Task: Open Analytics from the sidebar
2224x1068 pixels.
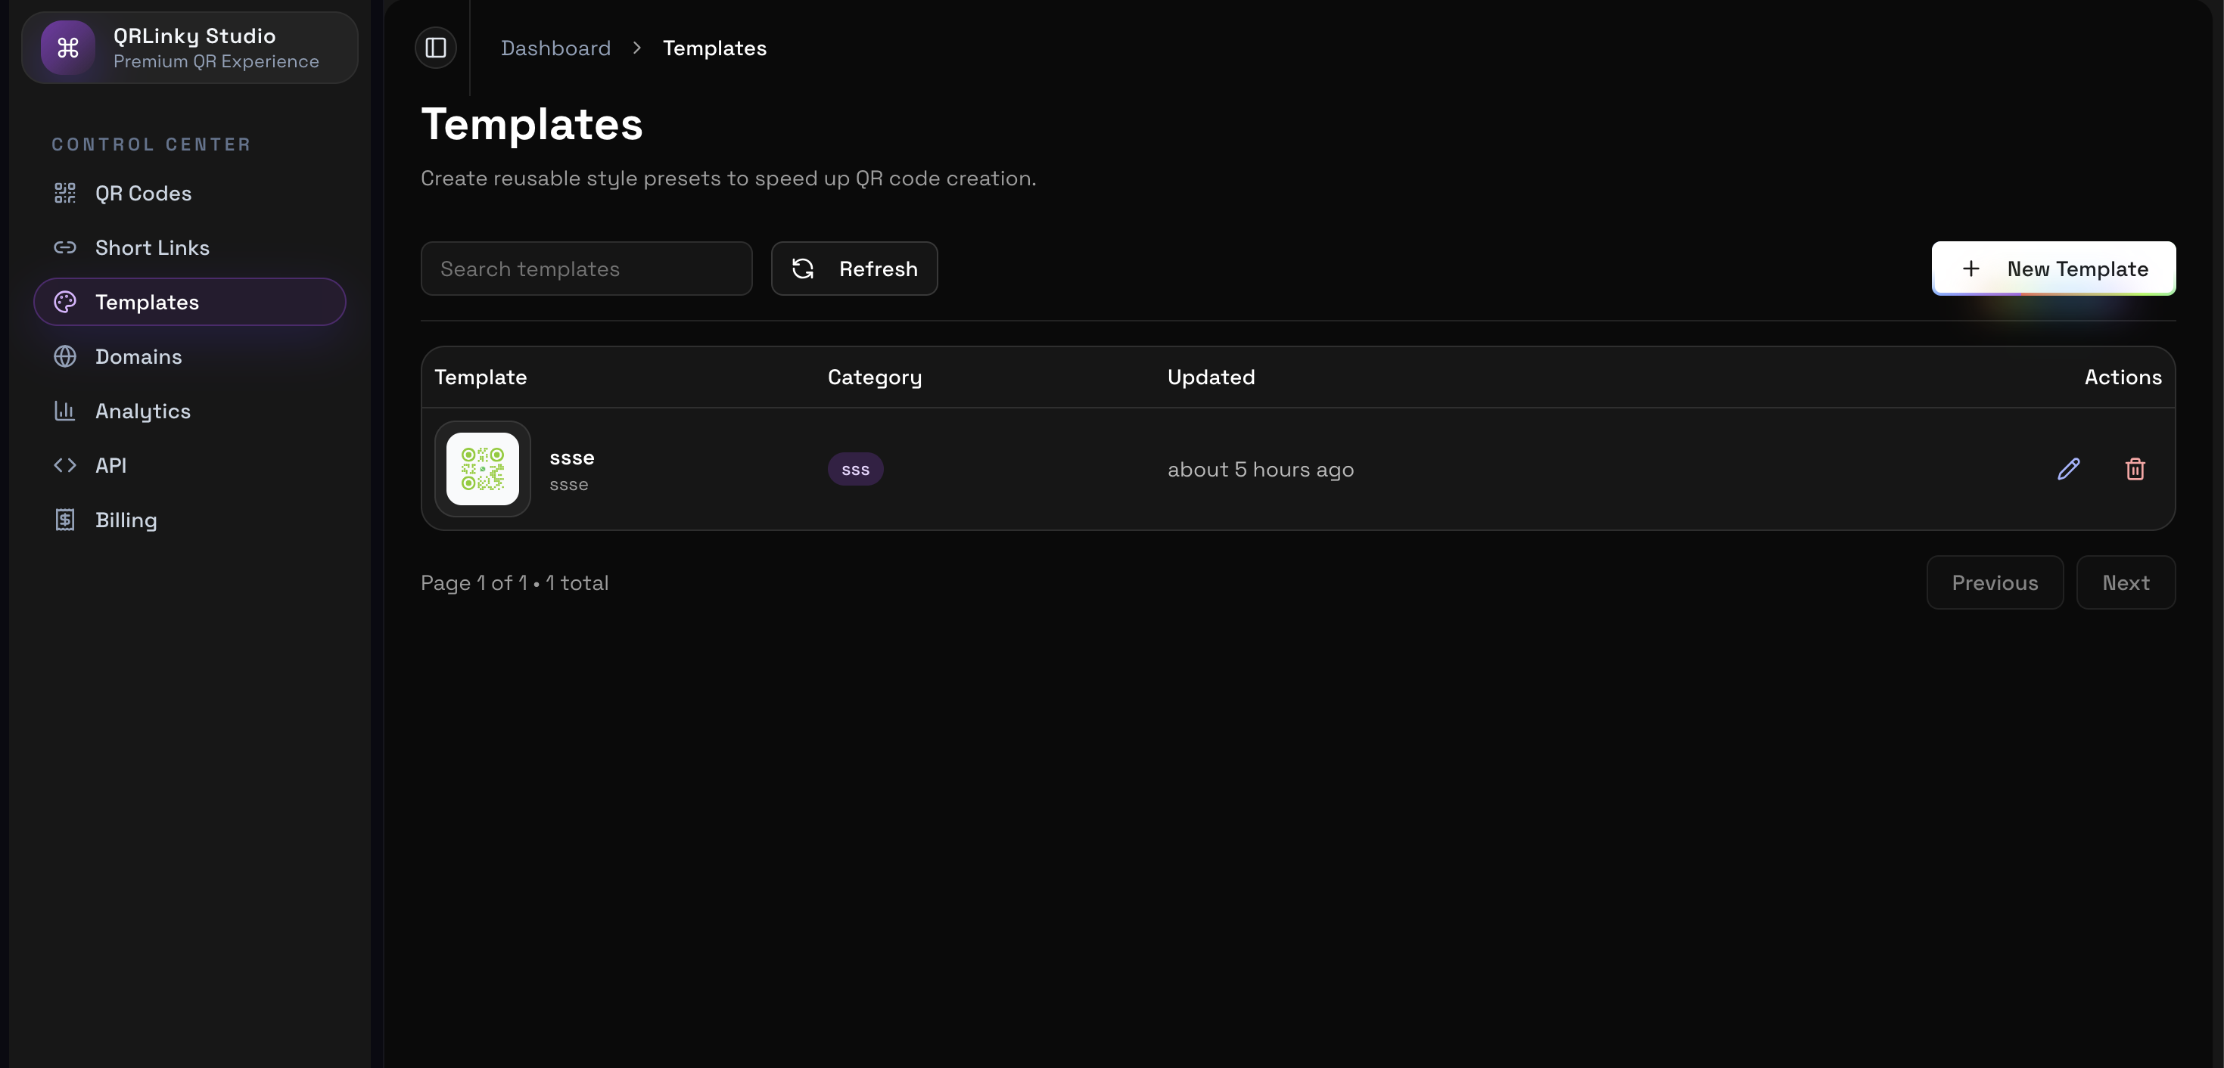Action: (x=143, y=411)
